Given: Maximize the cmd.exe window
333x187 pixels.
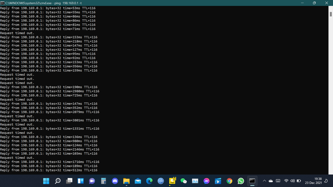Looking at the screenshot, I should click(314, 3).
